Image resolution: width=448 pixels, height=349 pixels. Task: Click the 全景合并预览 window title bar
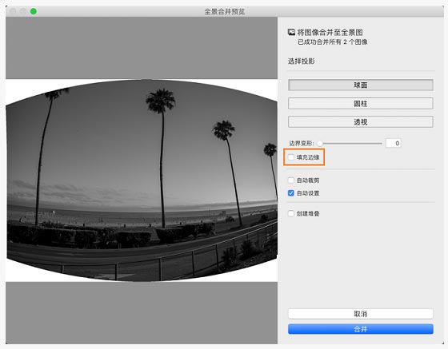tap(224, 11)
